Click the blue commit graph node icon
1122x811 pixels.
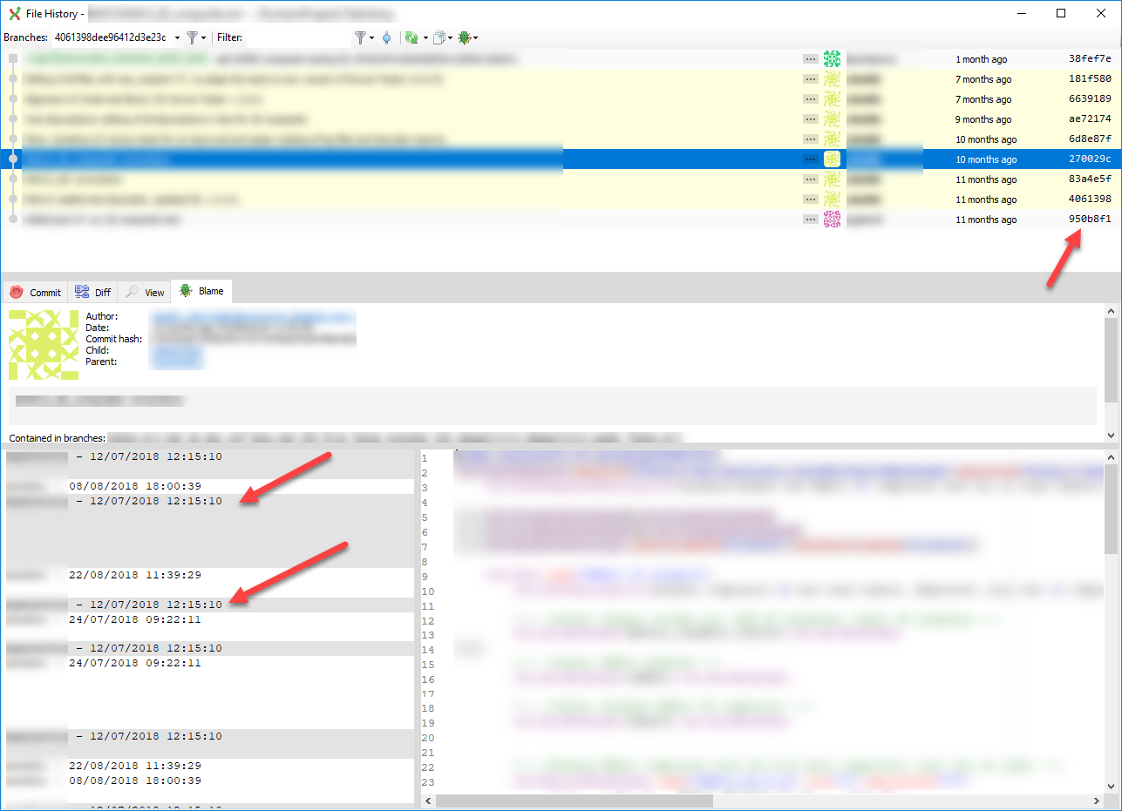tap(385, 37)
